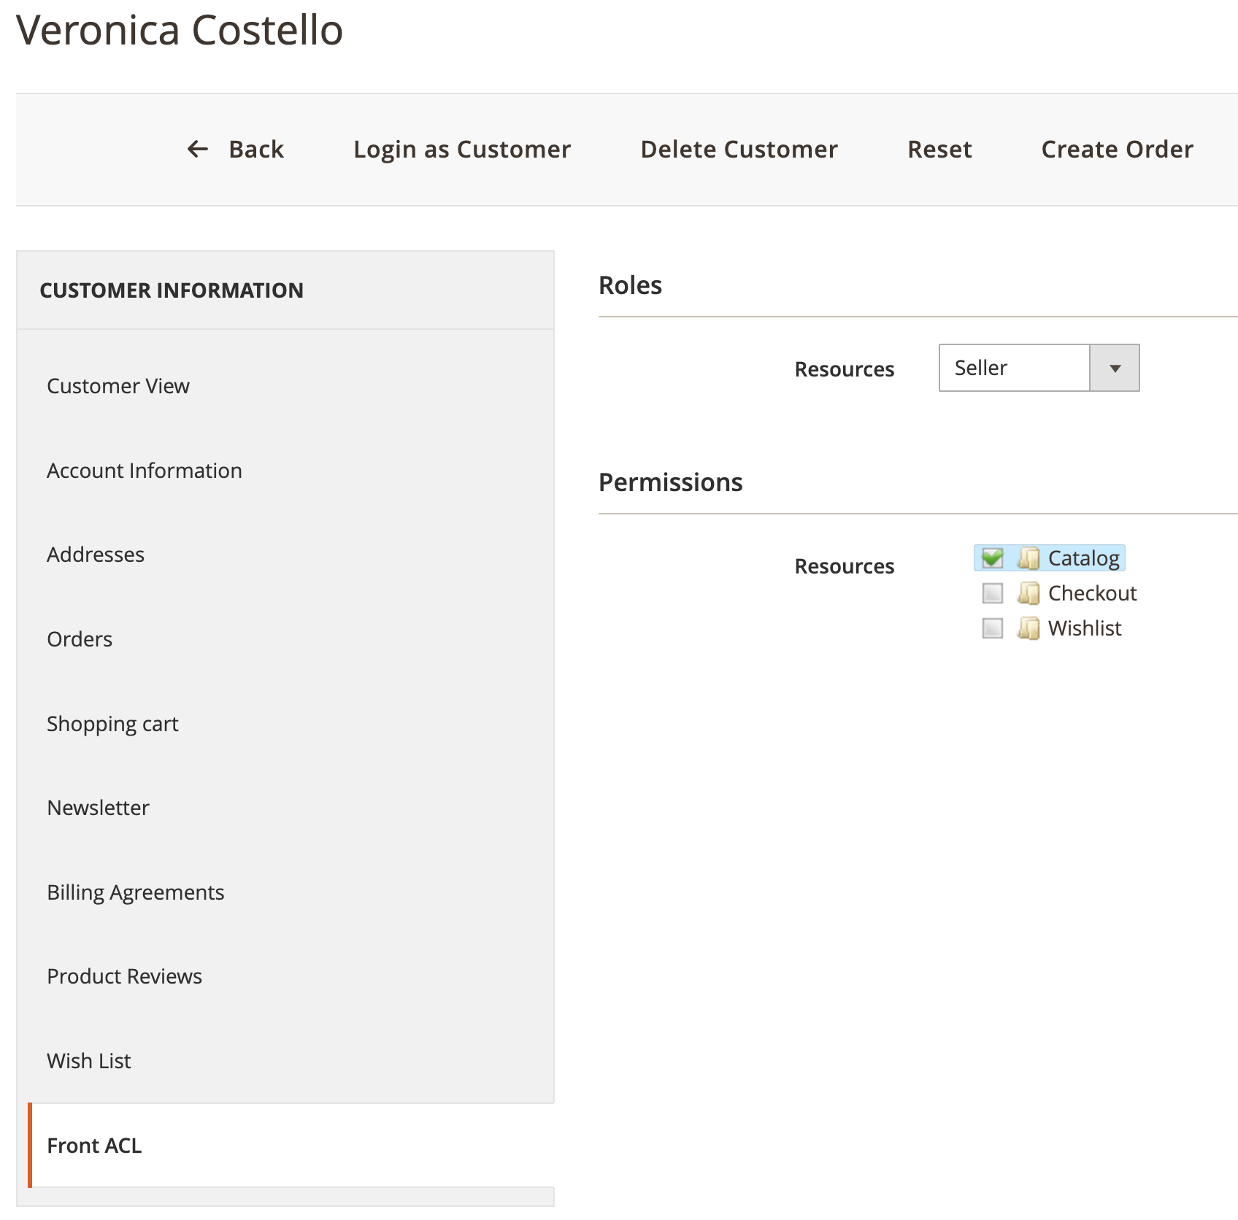Select the Shopping cart tab
The width and height of the screenshot is (1238, 1220).
point(112,724)
